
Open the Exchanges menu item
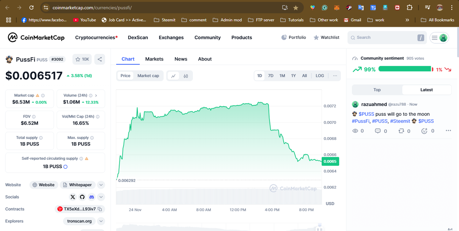(171, 38)
